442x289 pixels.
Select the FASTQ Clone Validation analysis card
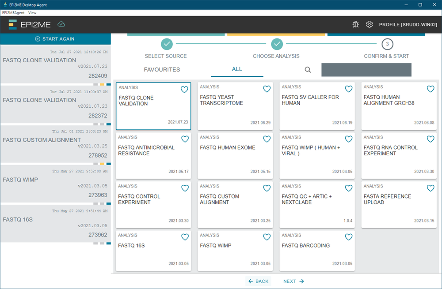pos(153,106)
